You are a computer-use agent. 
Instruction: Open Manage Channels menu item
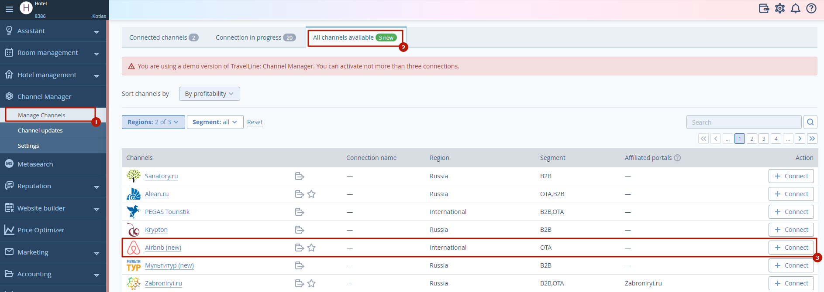point(41,115)
